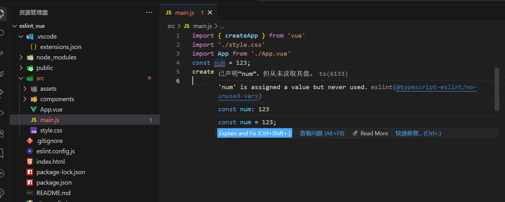Open the explorer more actions ellipsis menu
Viewport: 505px width, 202px height.
[149, 12]
